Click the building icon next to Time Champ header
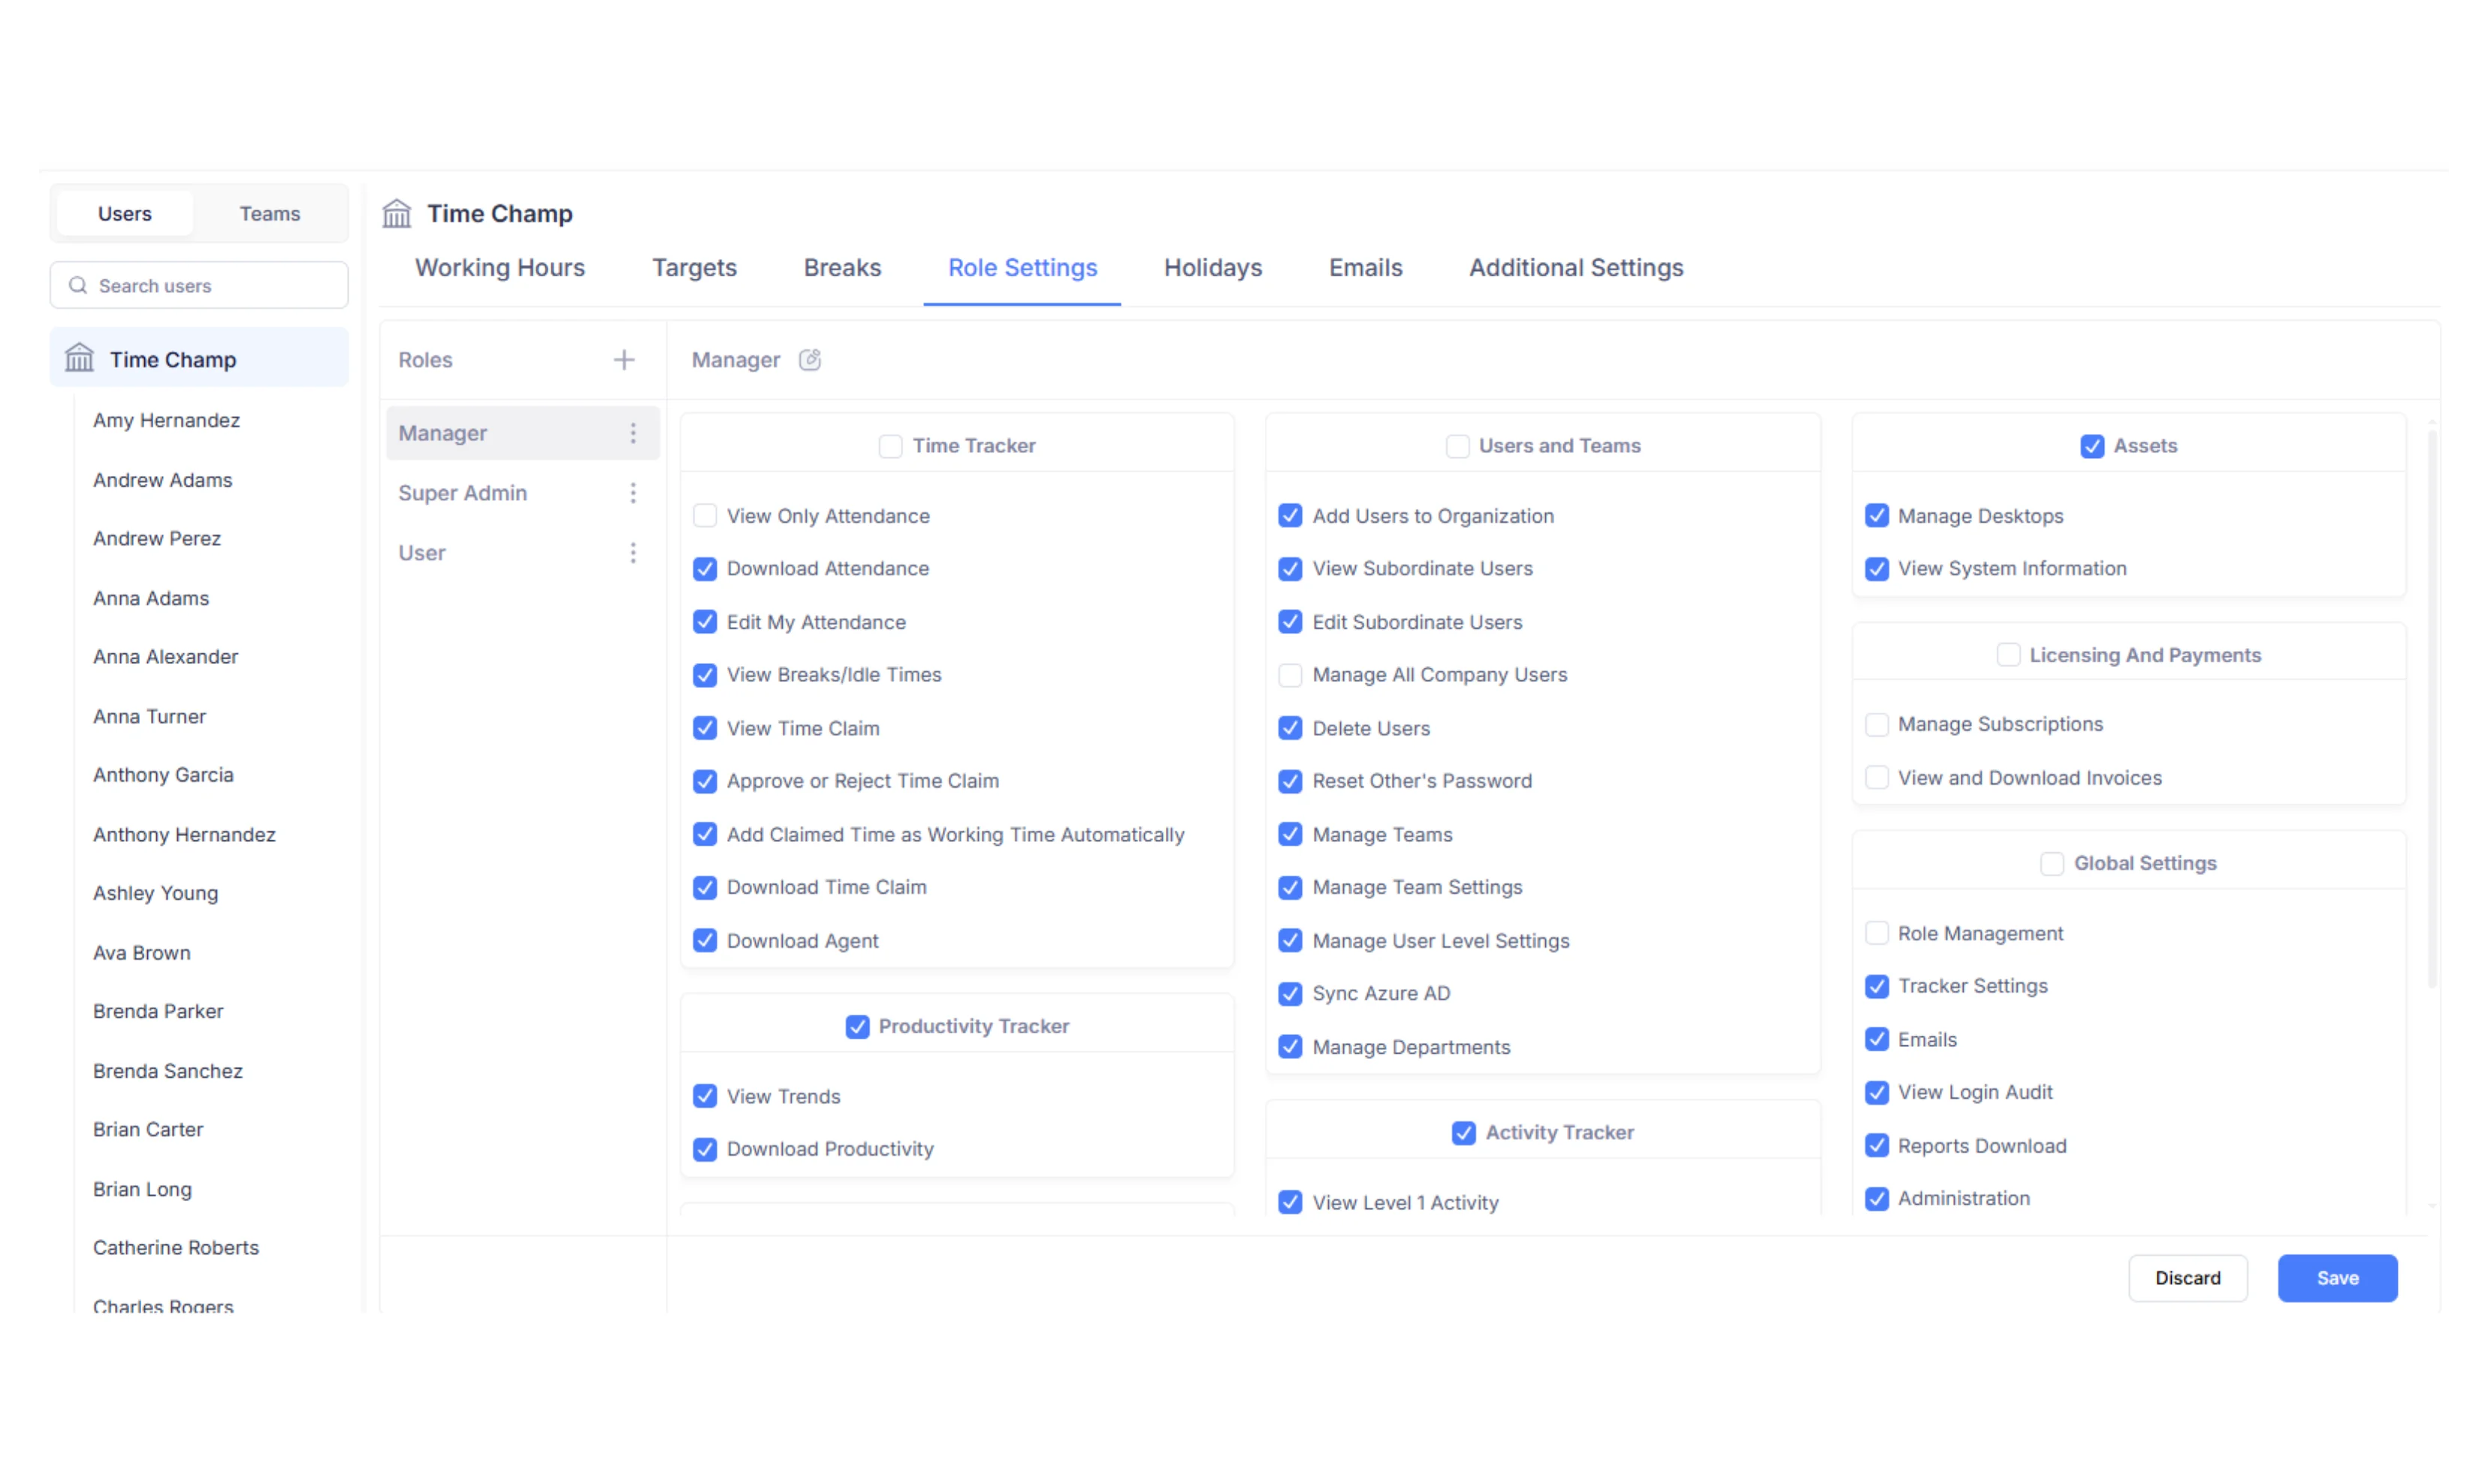The image size is (2488, 1484). (x=397, y=213)
